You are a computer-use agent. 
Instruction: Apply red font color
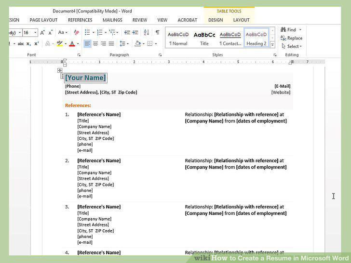click(72, 44)
